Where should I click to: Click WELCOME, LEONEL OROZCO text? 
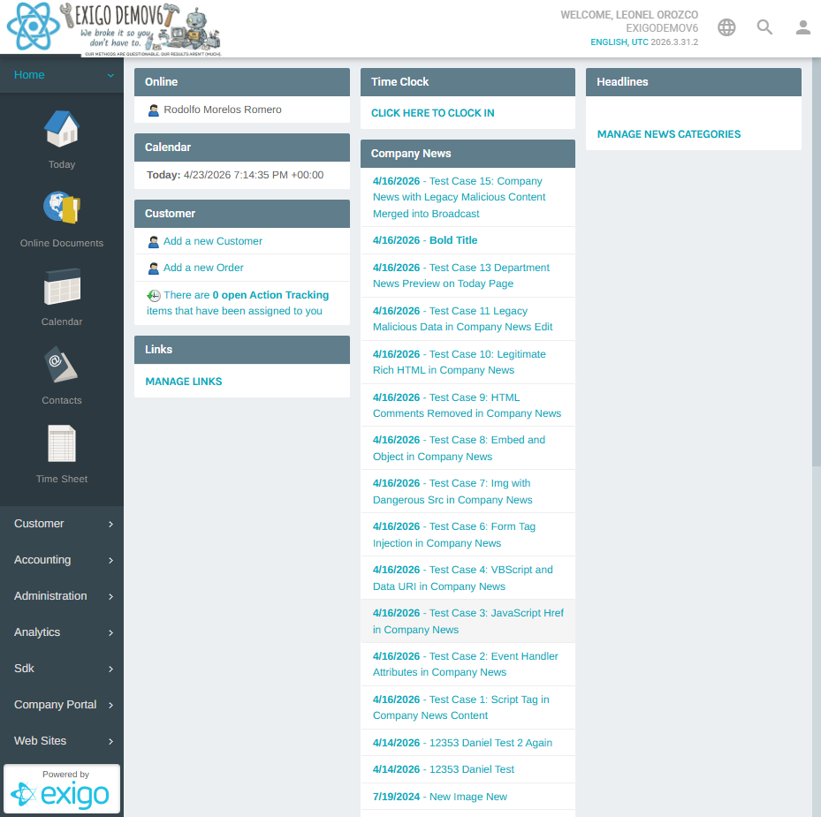(x=629, y=15)
